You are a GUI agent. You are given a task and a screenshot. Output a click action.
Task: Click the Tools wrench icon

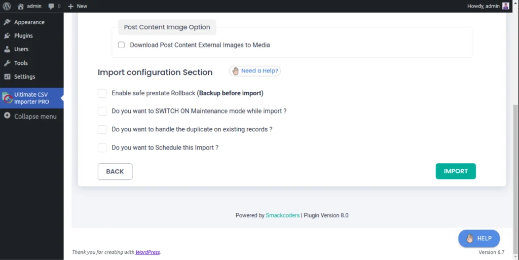[x=7, y=63]
